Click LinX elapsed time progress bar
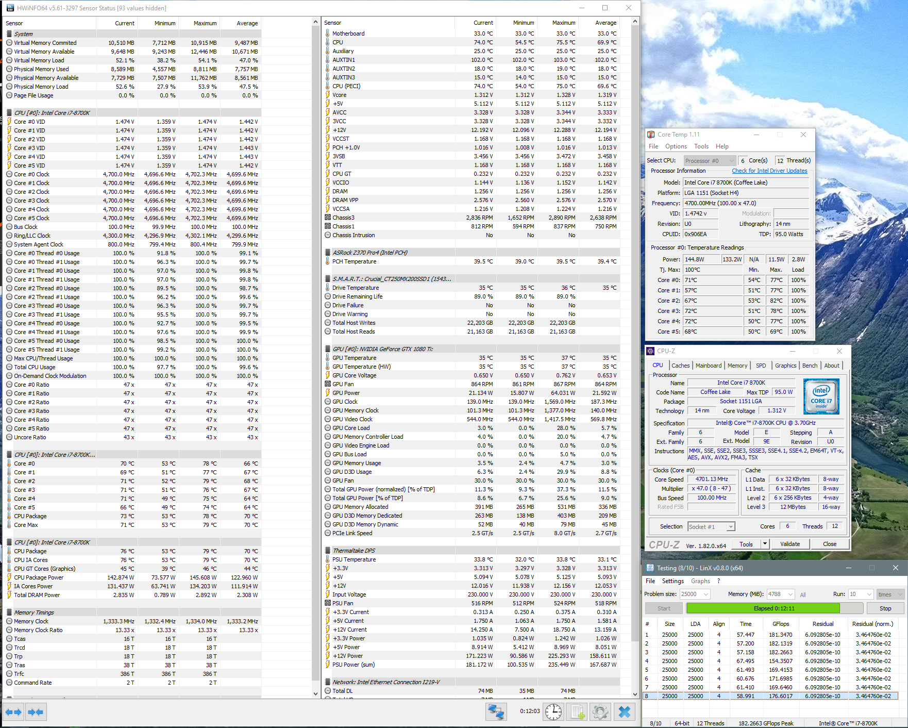Viewport: 908px width, 728px height. point(774,608)
